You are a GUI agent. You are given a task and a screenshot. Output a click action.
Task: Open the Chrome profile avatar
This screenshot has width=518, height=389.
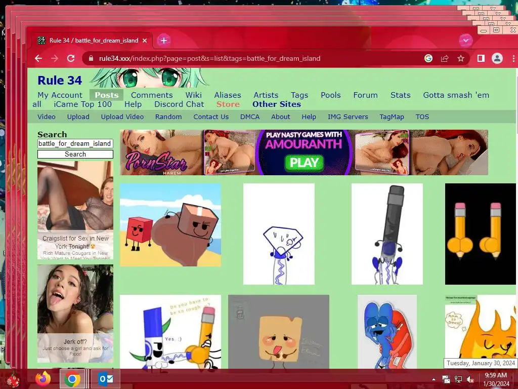[497, 59]
